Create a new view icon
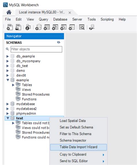 tap(55, 27)
